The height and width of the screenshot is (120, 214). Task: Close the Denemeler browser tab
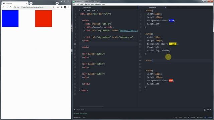tap(27, 3)
